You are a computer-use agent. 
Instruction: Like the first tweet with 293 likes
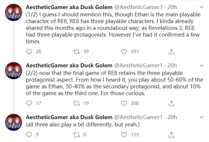pyautogui.click(x=124, y=52)
